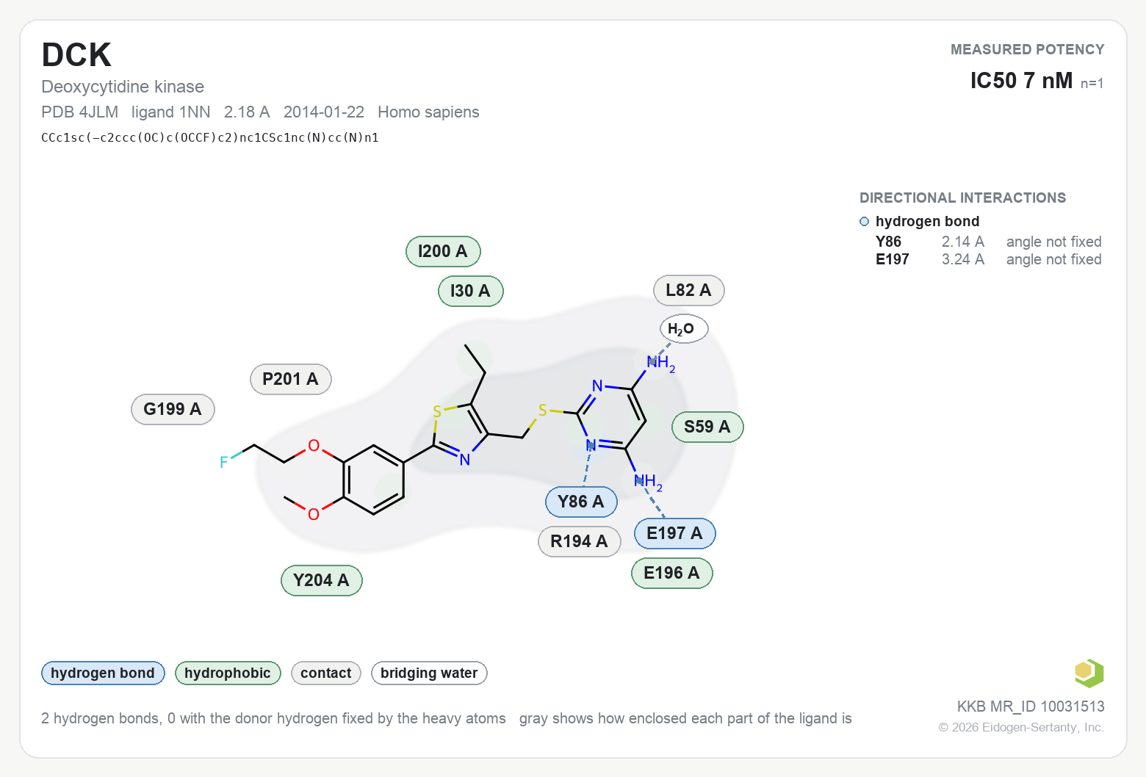Viewport: 1146px width, 777px height.
Task: Click the 2014-01-22 date
Action: pyautogui.click(x=324, y=112)
